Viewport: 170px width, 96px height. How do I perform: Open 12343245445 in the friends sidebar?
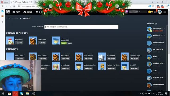coord(156,85)
